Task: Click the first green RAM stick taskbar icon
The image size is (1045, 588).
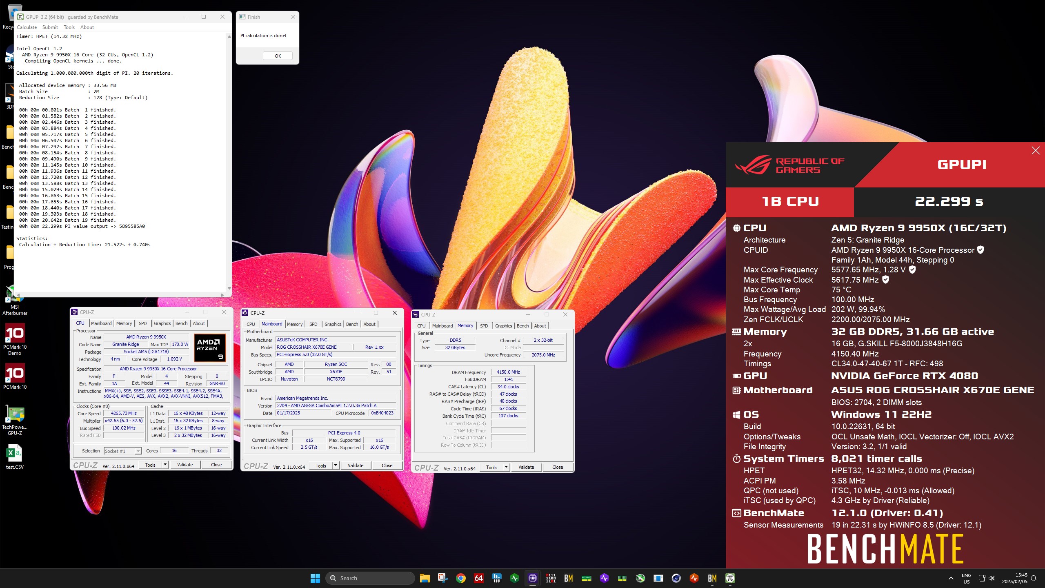Action: (587, 578)
